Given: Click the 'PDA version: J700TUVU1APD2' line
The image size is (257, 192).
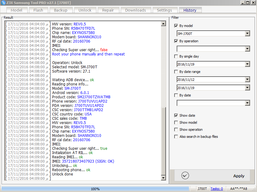Looking at the screenshot, I should tap(78, 106).
